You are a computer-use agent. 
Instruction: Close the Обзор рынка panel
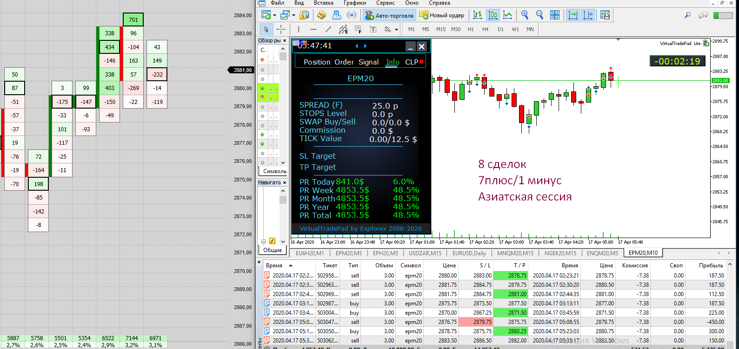click(x=285, y=41)
